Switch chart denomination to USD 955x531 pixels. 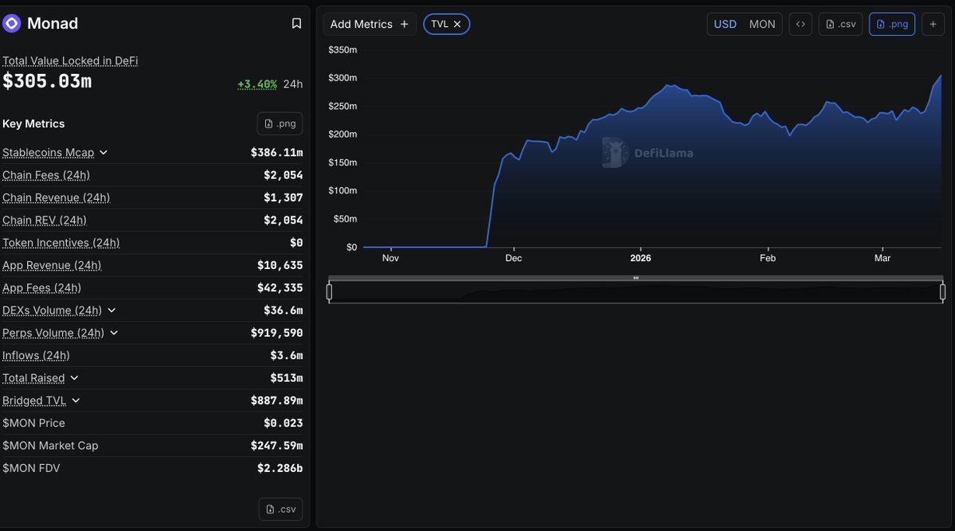click(725, 24)
